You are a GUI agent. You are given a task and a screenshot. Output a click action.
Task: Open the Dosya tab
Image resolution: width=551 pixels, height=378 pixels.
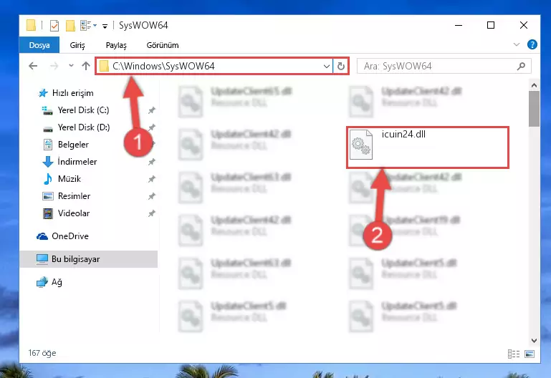tap(39, 45)
